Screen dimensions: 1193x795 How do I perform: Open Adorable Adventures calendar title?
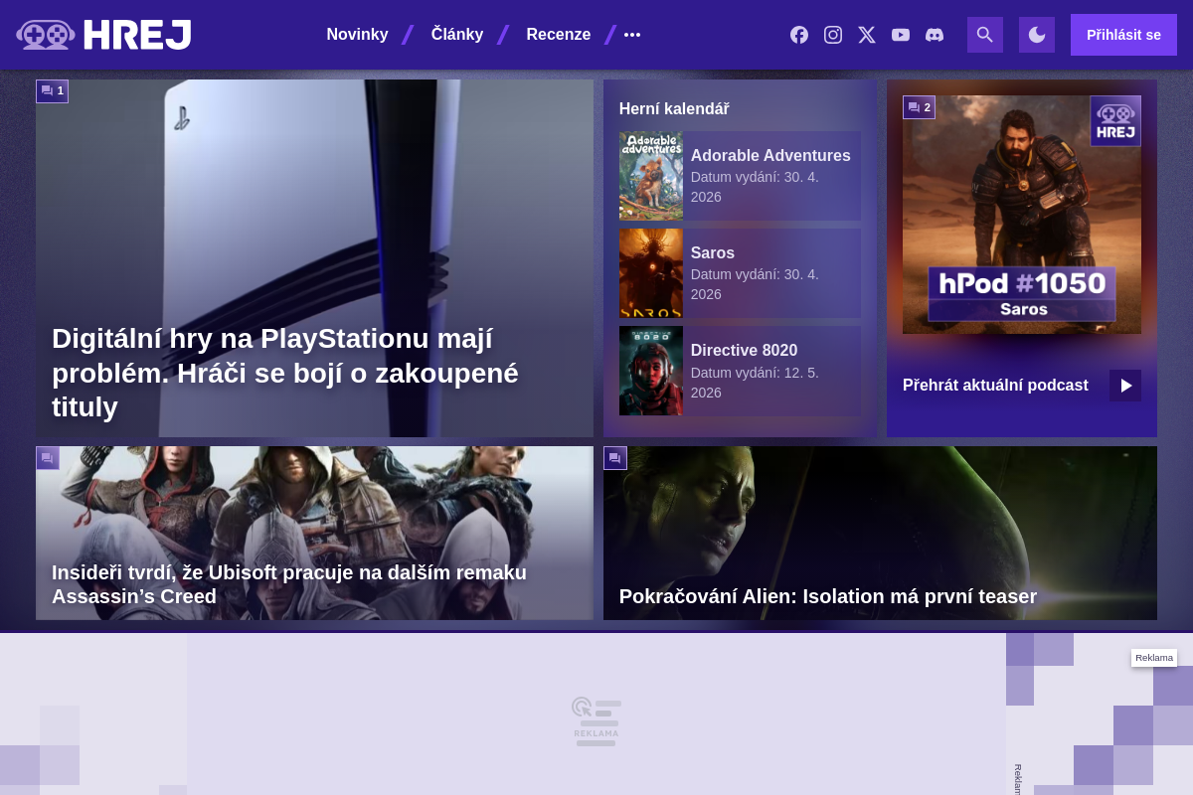(x=770, y=155)
